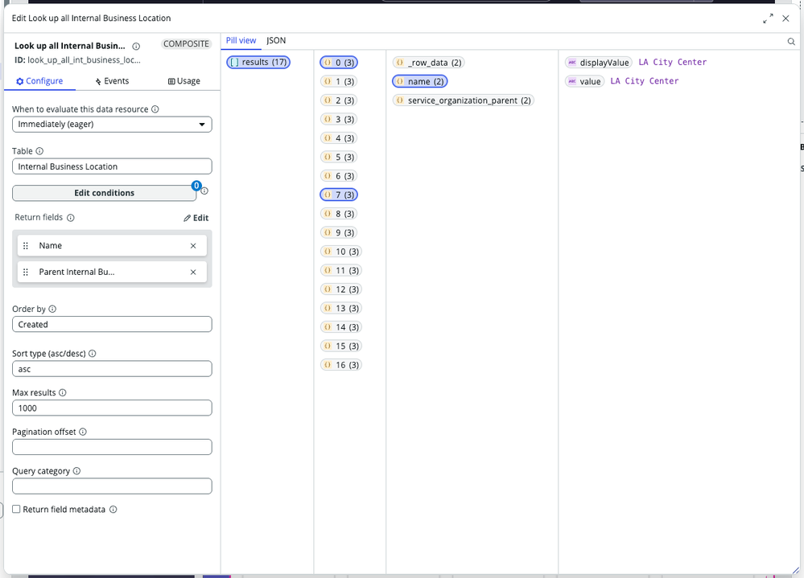Viewport: 804px width, 578px height.
Task: Remove the Name return field with its X
Action: click(193, 245)
